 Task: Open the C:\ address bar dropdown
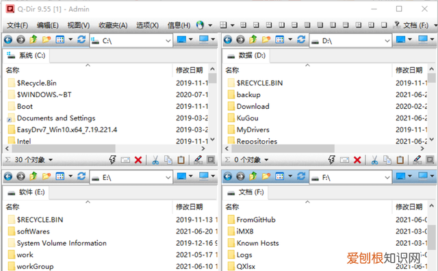(168, 41)
